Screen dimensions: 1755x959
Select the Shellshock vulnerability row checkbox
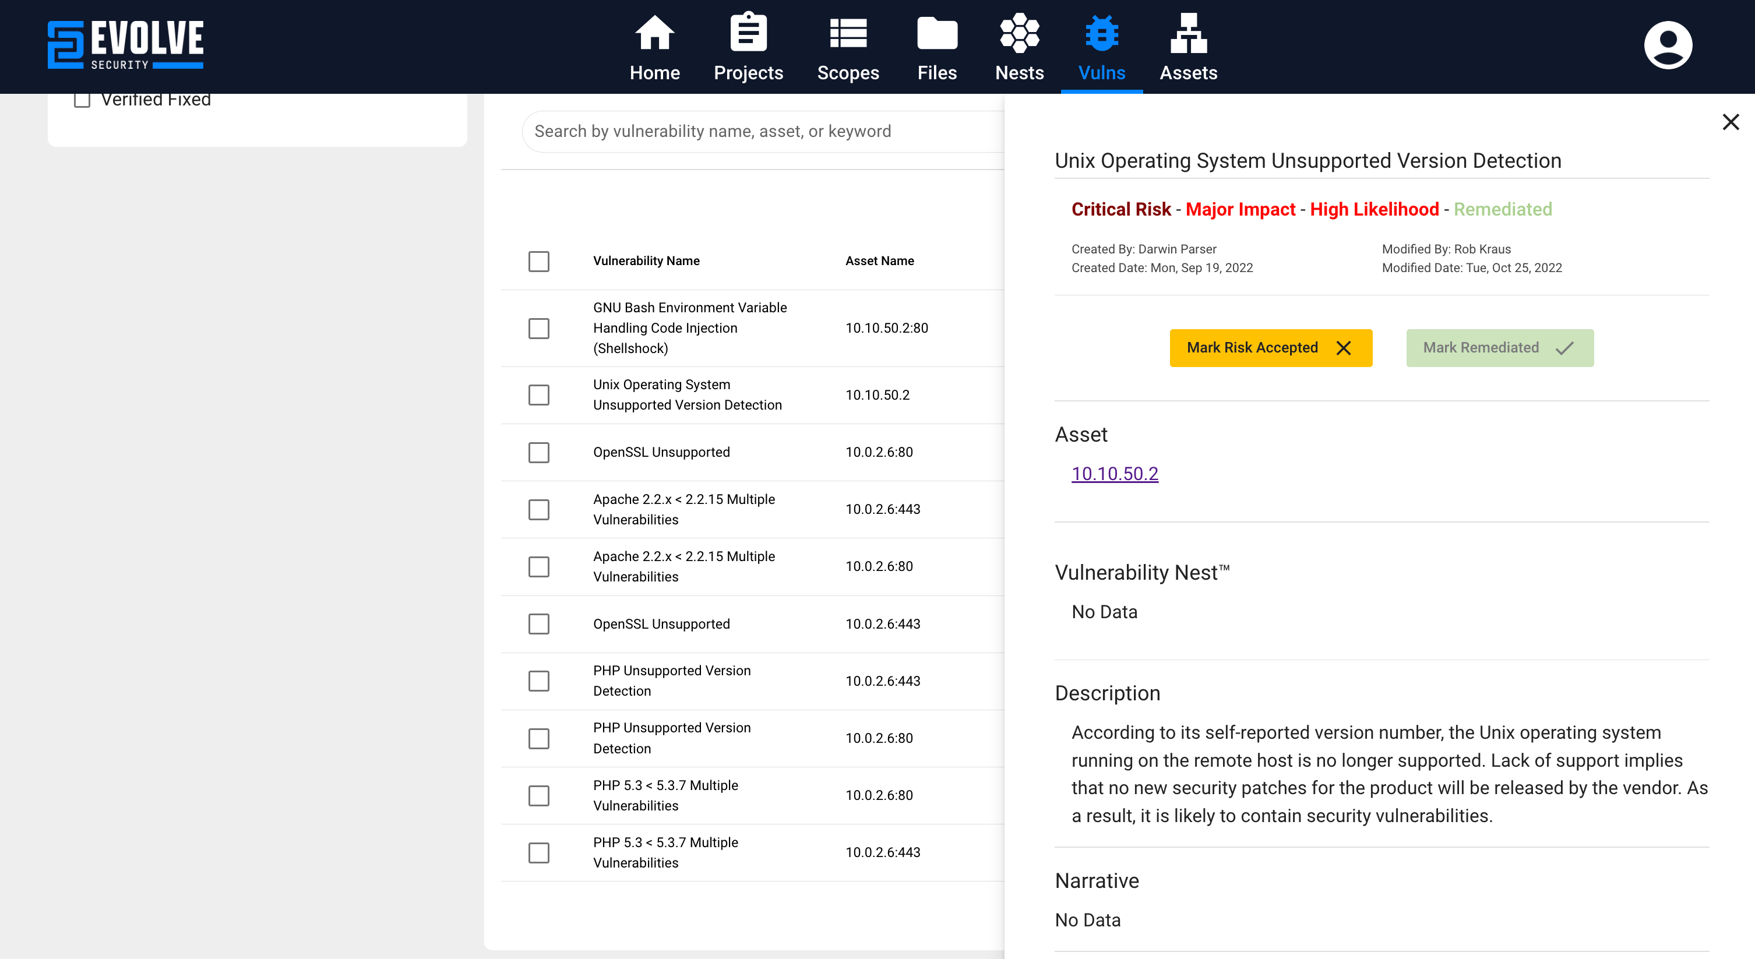pyautogui.click(x=538, y=328)
